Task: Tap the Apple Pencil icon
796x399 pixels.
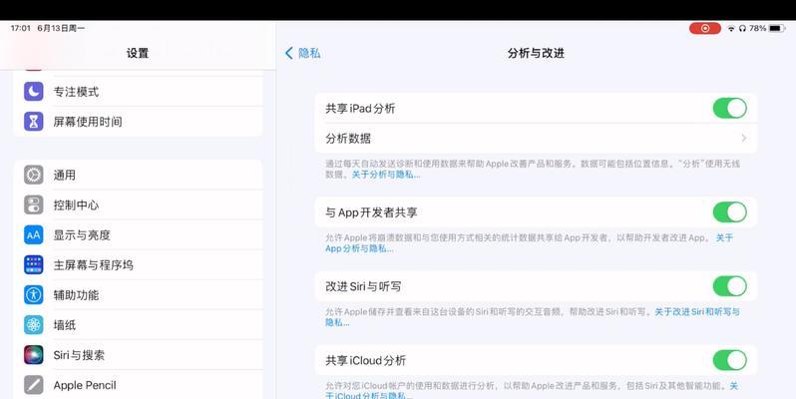Action: (34, 385)
